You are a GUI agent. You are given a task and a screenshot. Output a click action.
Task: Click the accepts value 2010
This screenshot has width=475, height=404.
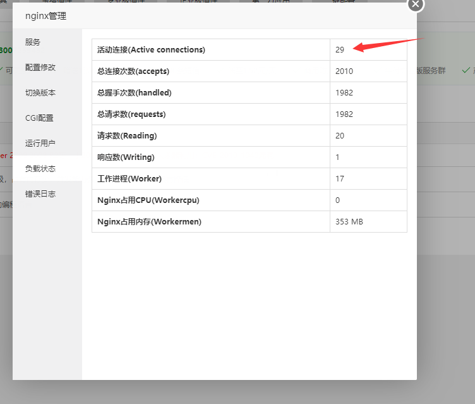click(344, 71)
